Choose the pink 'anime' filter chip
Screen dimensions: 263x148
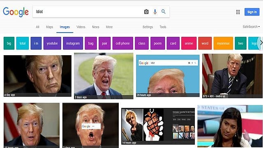tap(189, 43)
